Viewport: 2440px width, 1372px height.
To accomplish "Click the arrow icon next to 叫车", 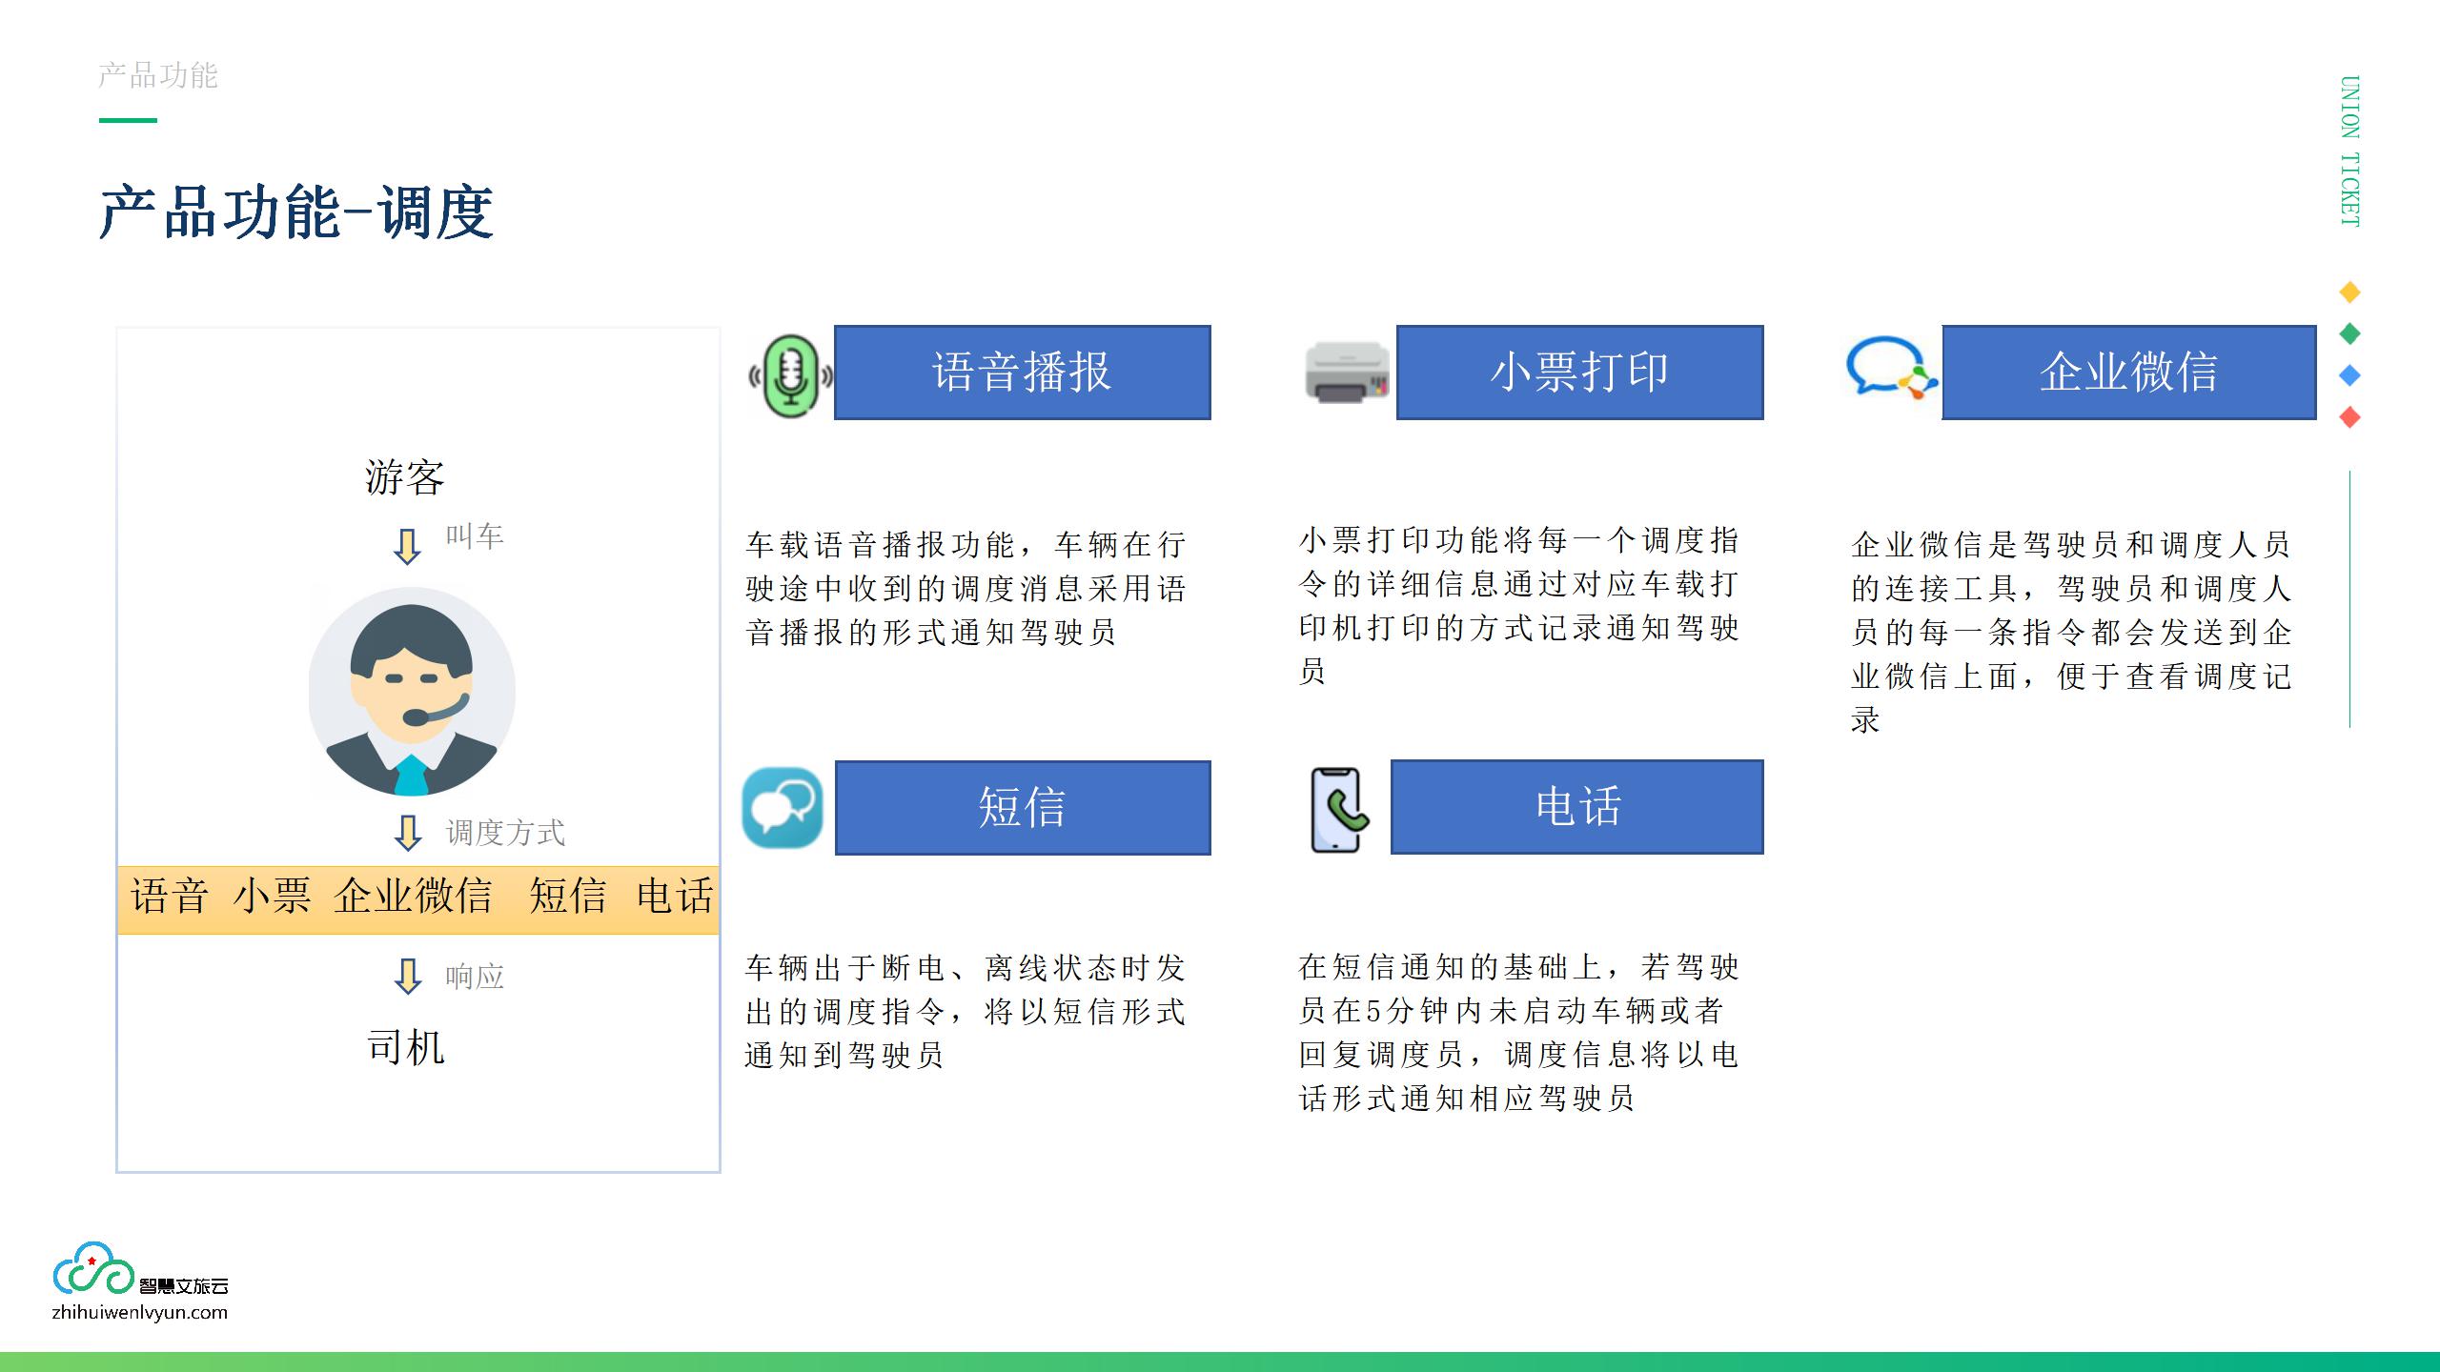I will [x=407, y=547].
